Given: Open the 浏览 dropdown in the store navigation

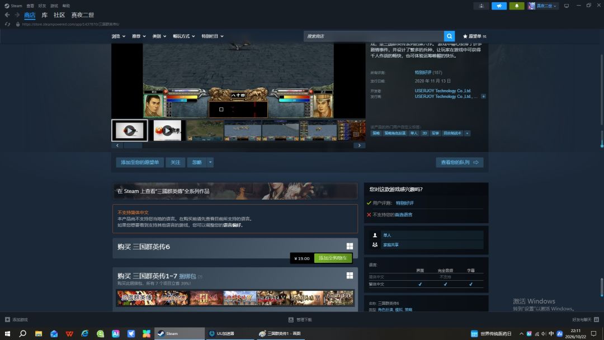Looking at the screenshot, I should tap(118, 36).
